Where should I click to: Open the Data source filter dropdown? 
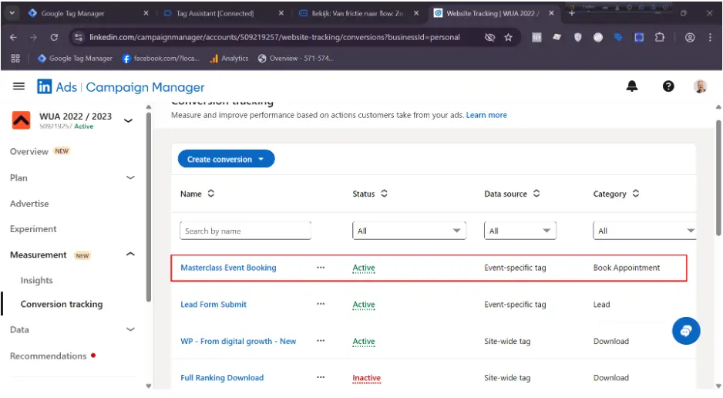pyautogui.click(x=520, y=231)
